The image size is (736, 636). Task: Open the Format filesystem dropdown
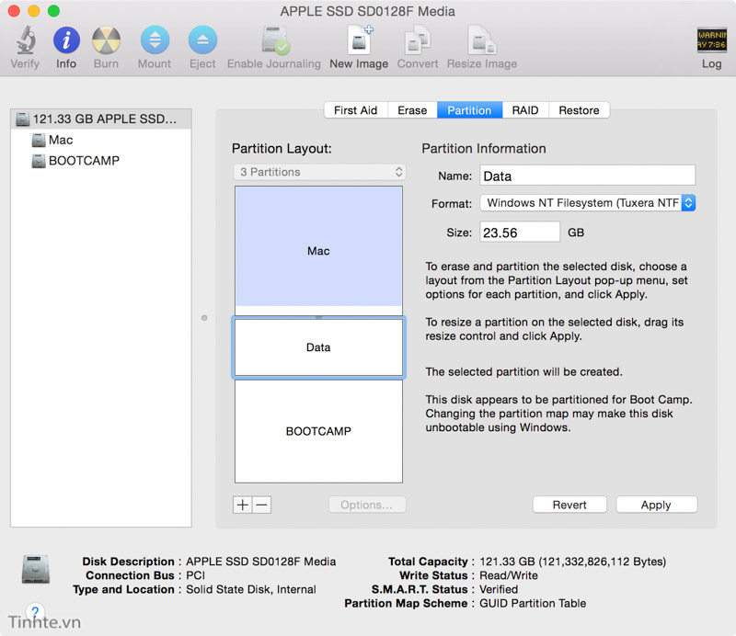point(587,203)
